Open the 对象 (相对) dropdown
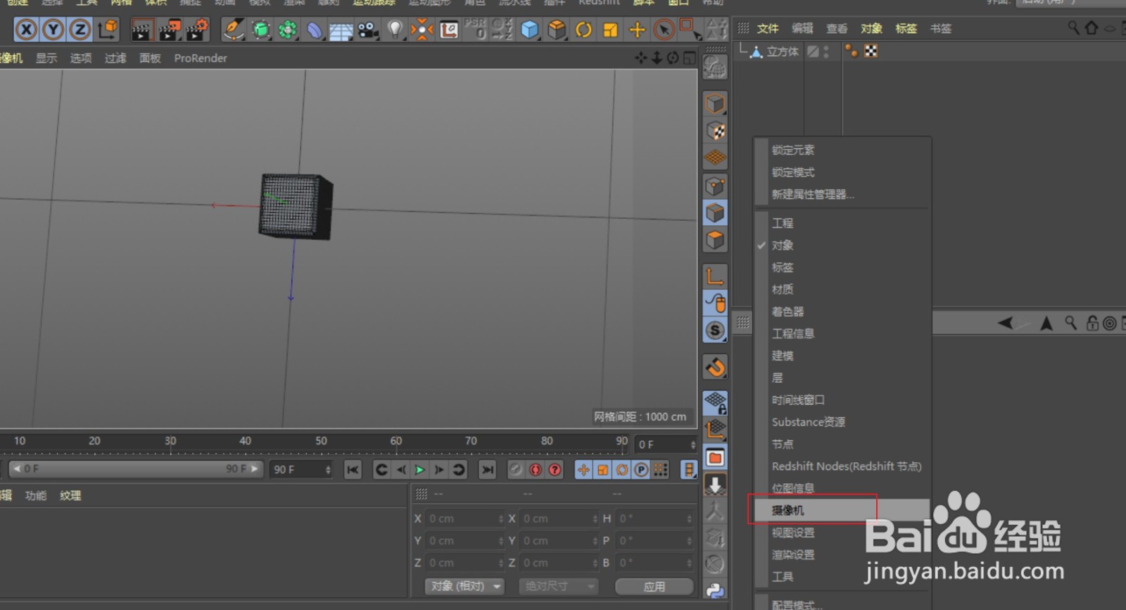Image resolution: width=1126 pixels, height=610 pixels. coord(464,586)
